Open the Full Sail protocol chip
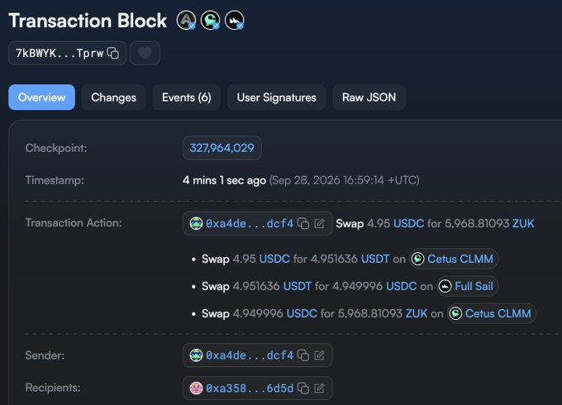Screen dimensions: 562x405 click(468, 286)
